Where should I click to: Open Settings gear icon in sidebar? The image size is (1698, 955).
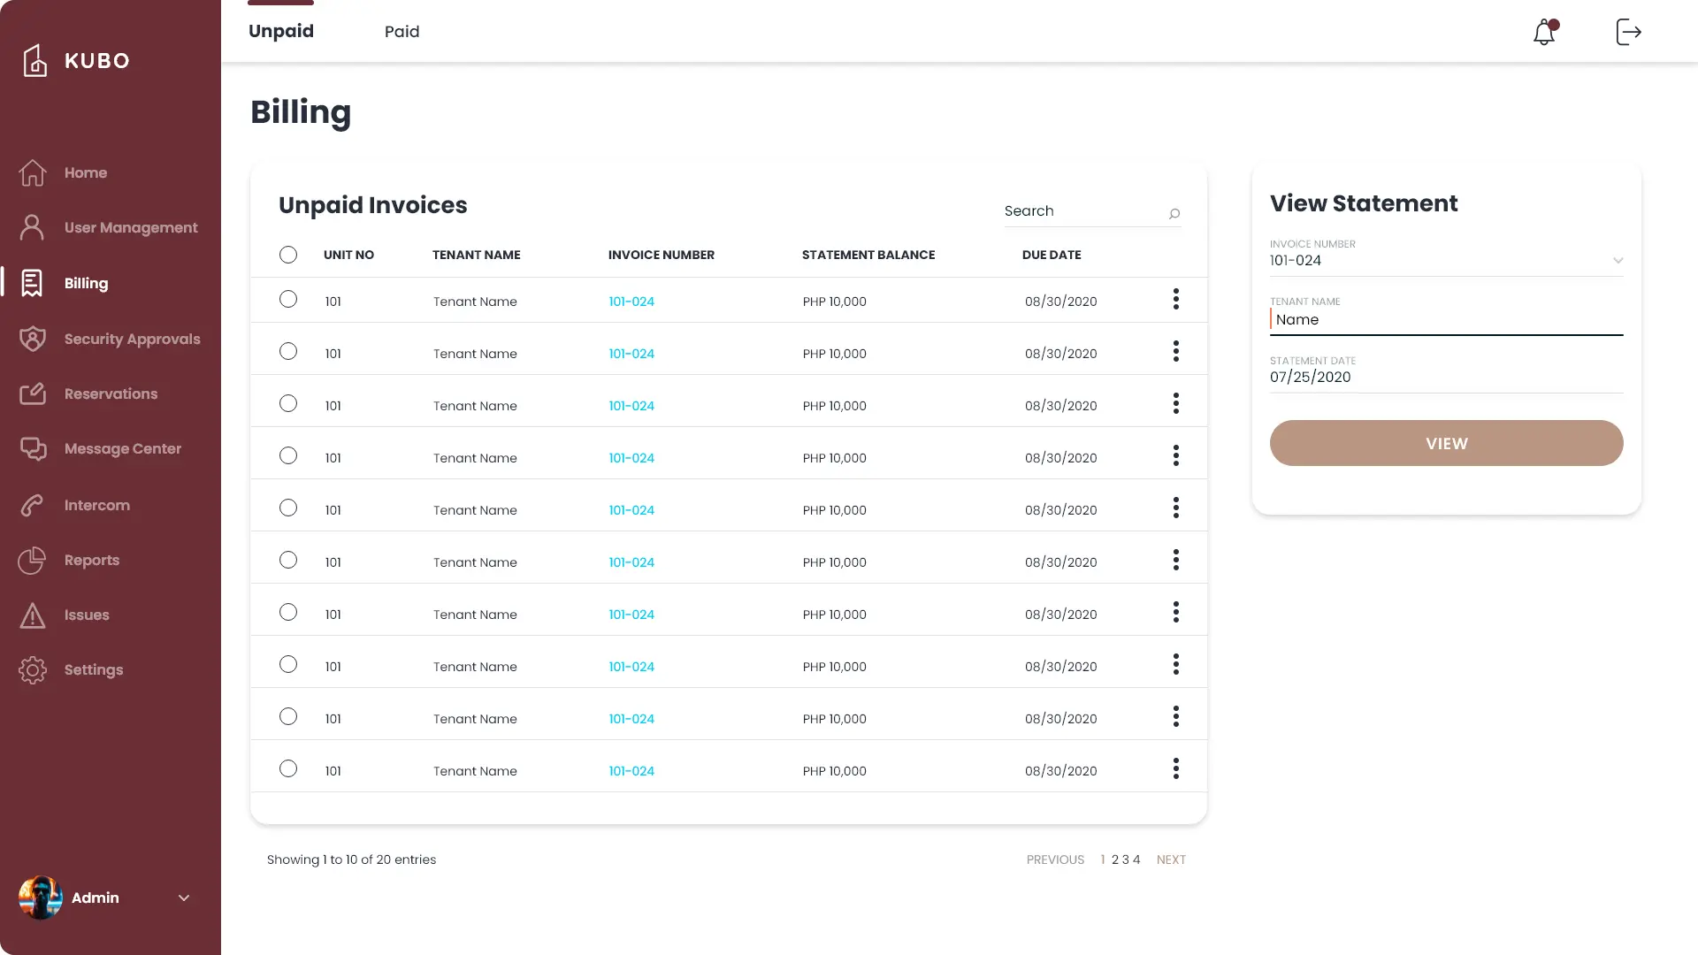[33, 670]
